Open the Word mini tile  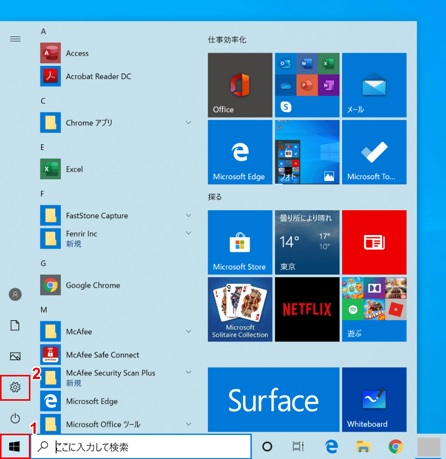coord(307,63)
